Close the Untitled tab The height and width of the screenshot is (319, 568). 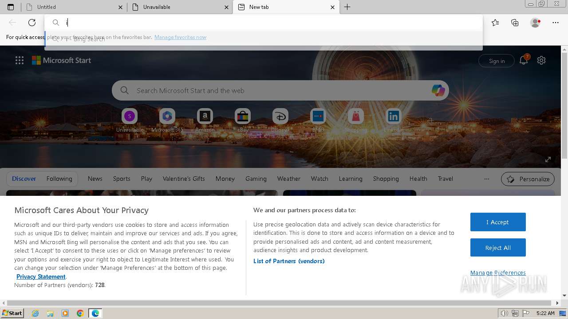coord(121,7)
